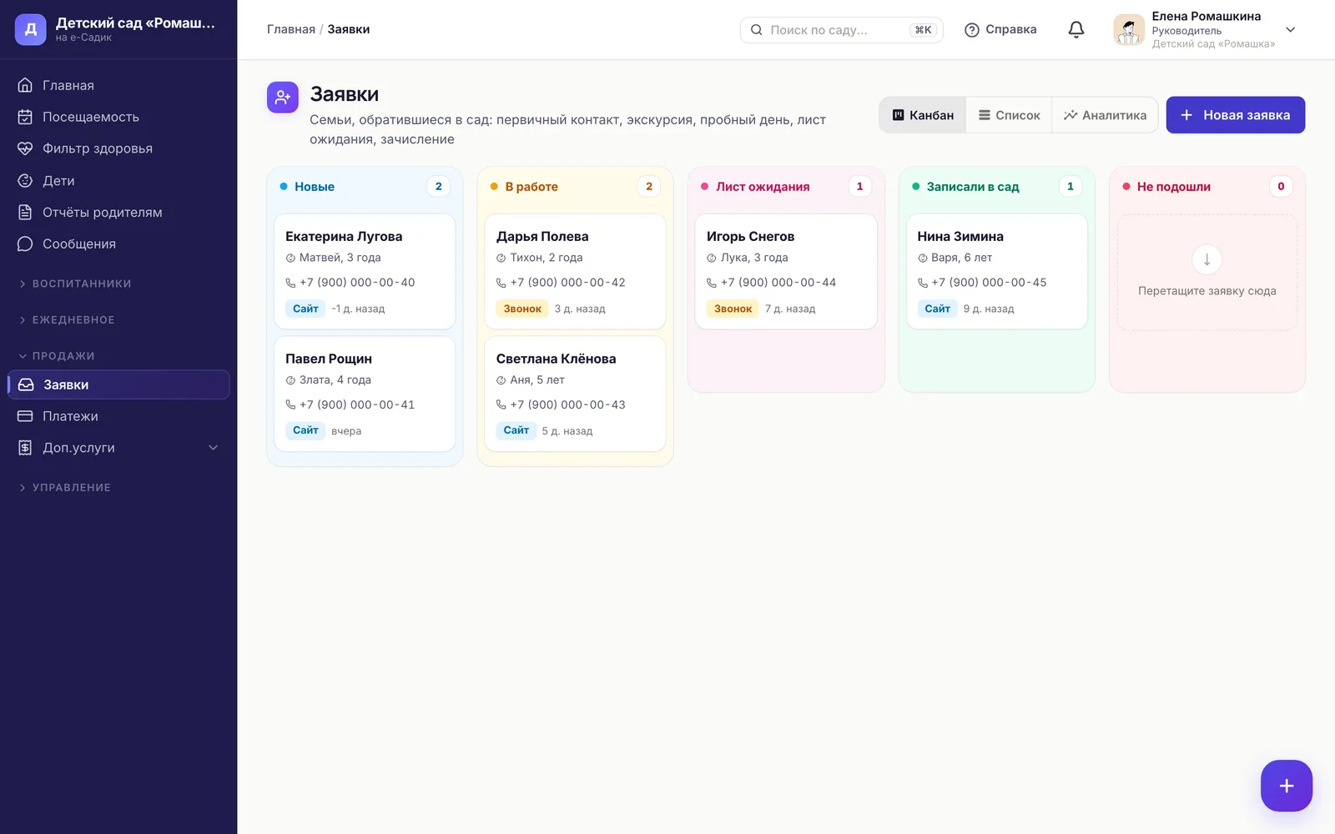Viewport: 1335px width, 834px height.
Task: Click the Доп.услуги receipt icon
Action: click(x=26, y=448)
